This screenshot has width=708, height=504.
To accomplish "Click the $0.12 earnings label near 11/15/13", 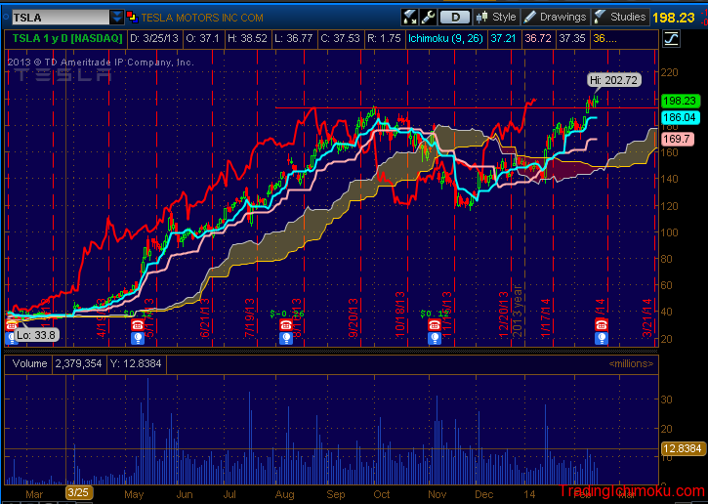I will point(436,313).
